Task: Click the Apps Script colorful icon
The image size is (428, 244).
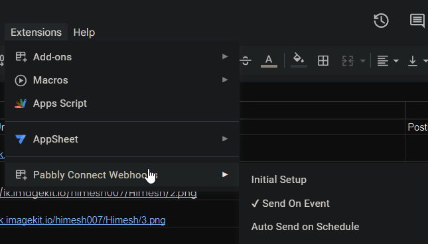Action: (x=21, y=103)
